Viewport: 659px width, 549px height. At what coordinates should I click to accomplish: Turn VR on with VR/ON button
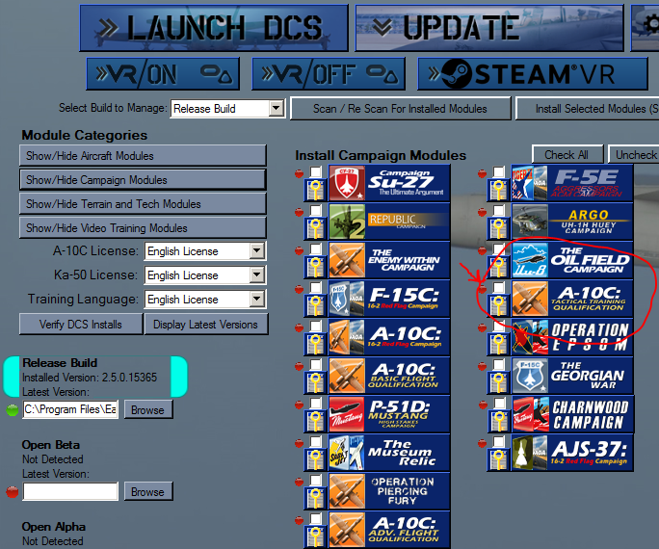(163, 74)
